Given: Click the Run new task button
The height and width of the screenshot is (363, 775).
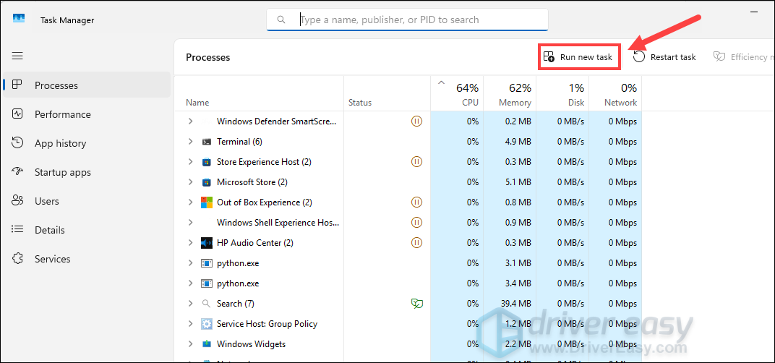Looking at the screenshot, I should (x=579, y=57).
